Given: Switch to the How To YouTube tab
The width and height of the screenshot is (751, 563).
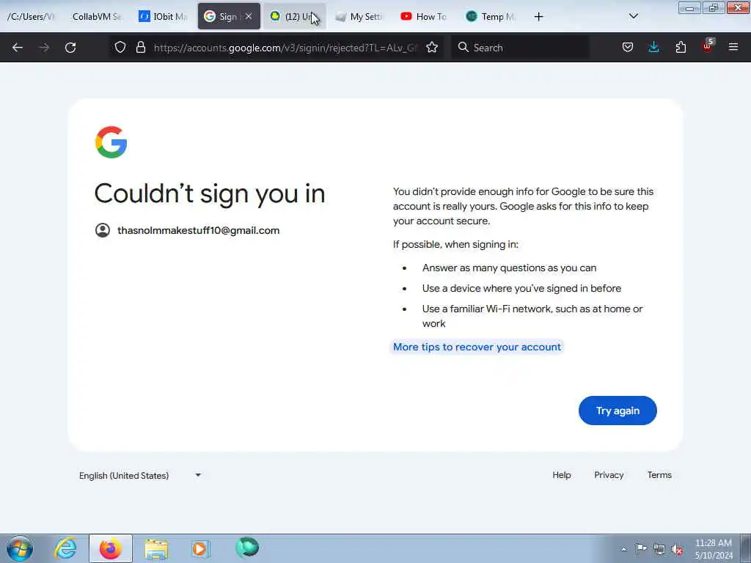Looking at the screenshot, I should point(424,16).
